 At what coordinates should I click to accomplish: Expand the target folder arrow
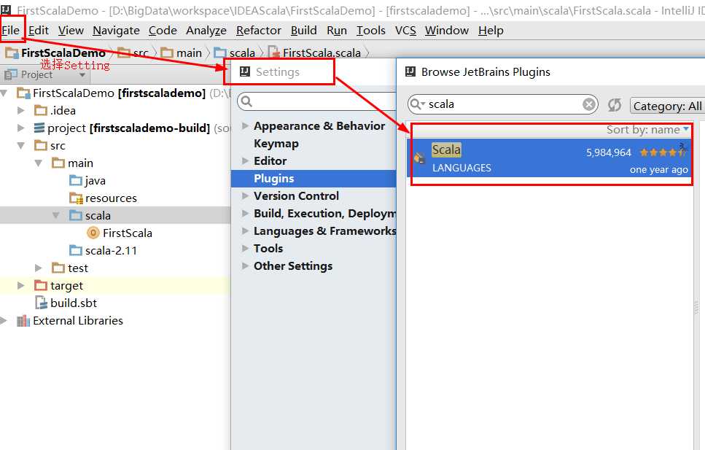pyautogui.click(x=20, y=285)
